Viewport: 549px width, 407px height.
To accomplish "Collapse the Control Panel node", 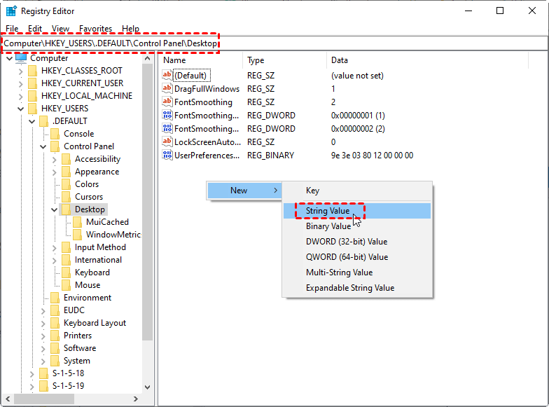I will [43, 147].
